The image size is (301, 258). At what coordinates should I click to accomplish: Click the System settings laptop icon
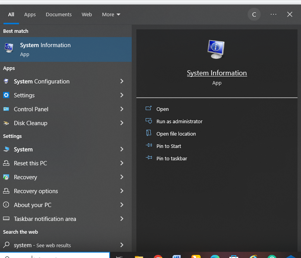(6, 149)
